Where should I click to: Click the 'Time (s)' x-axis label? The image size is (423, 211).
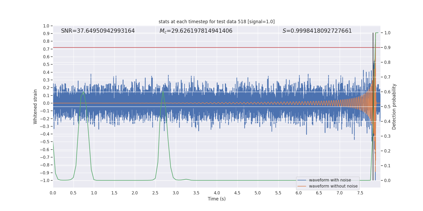click(217, 199)
